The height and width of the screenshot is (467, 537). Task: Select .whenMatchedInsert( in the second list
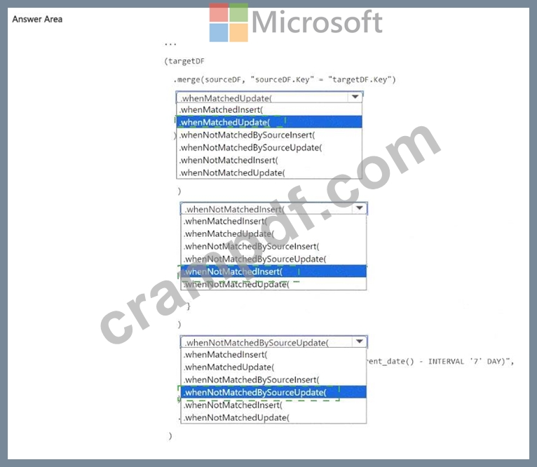(x=273, y=221)
